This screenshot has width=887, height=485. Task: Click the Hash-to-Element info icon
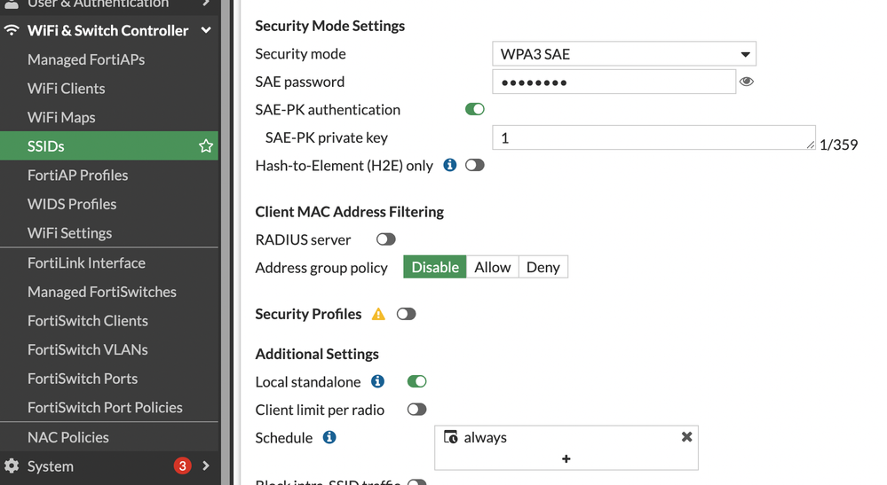450,165
